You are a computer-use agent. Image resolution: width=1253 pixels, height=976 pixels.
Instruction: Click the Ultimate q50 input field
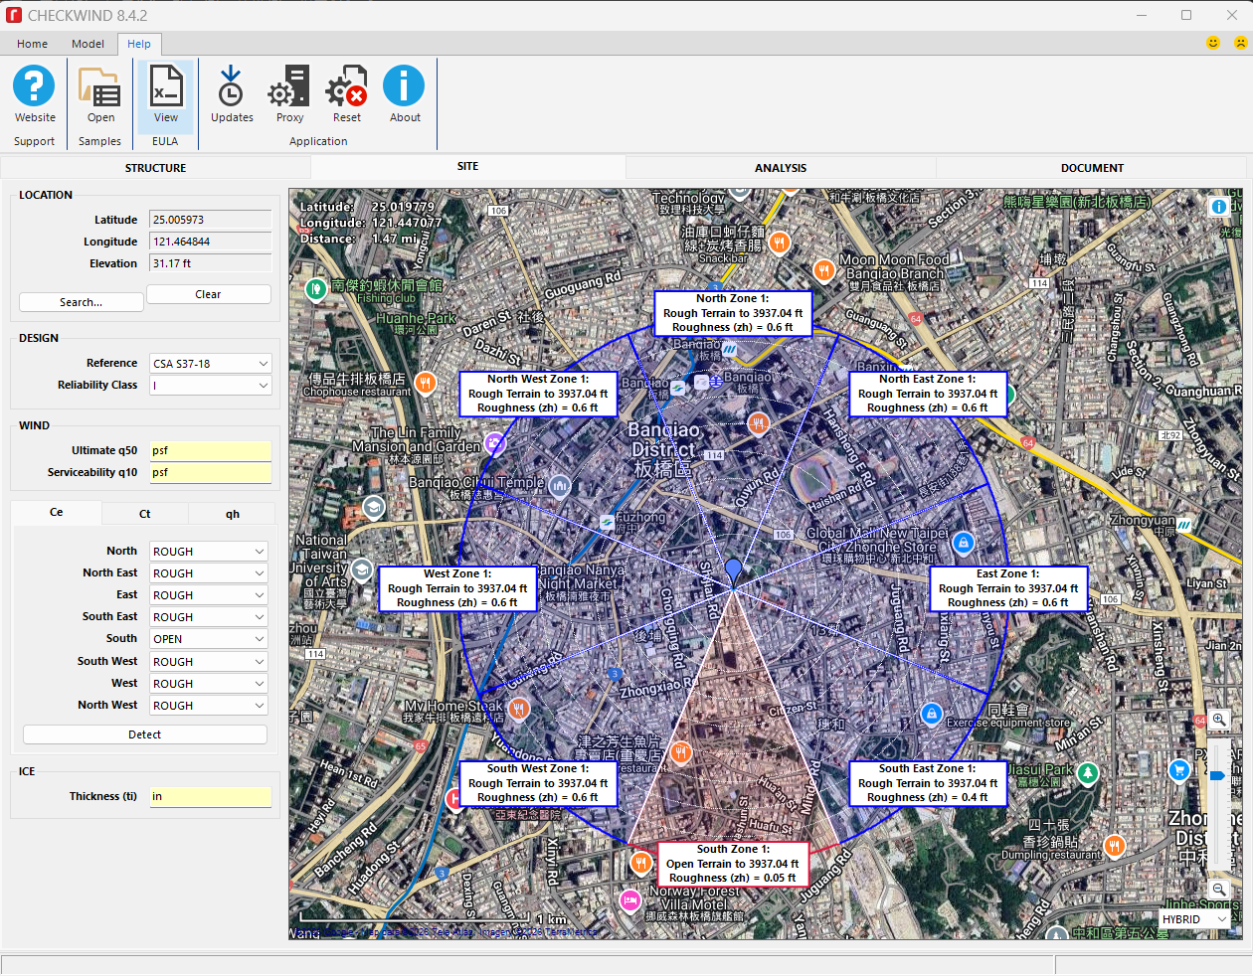tap(211, 451)
